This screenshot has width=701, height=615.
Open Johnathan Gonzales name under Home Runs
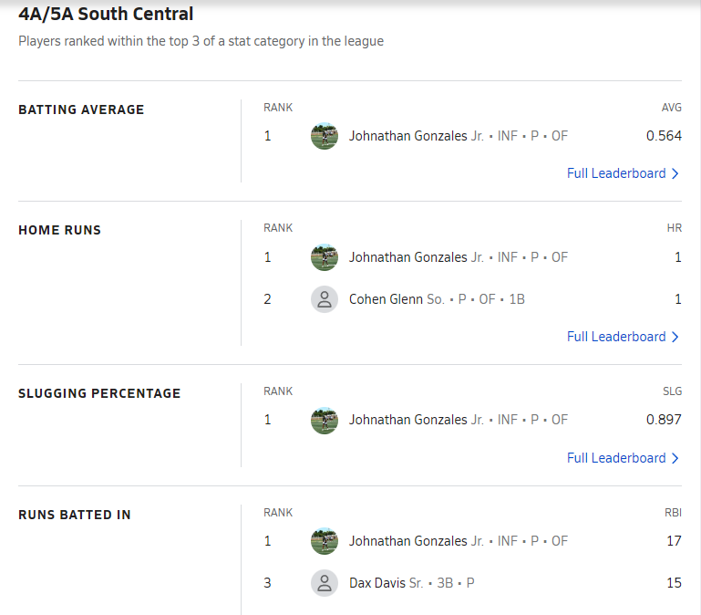407,257
